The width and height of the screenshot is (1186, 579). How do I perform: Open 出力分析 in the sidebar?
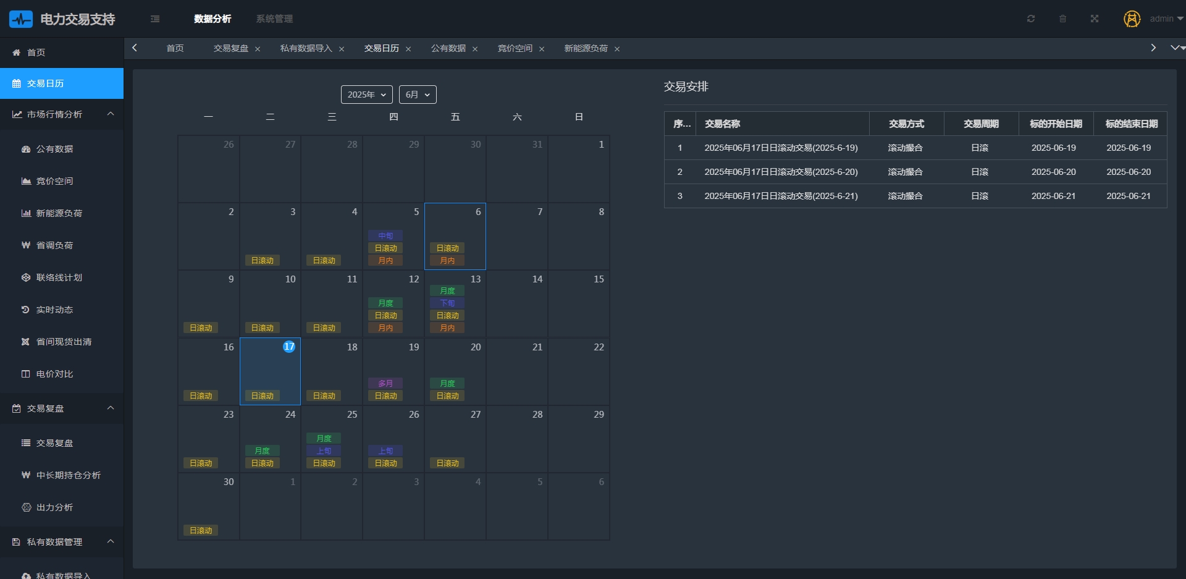(x=62, y=507)
